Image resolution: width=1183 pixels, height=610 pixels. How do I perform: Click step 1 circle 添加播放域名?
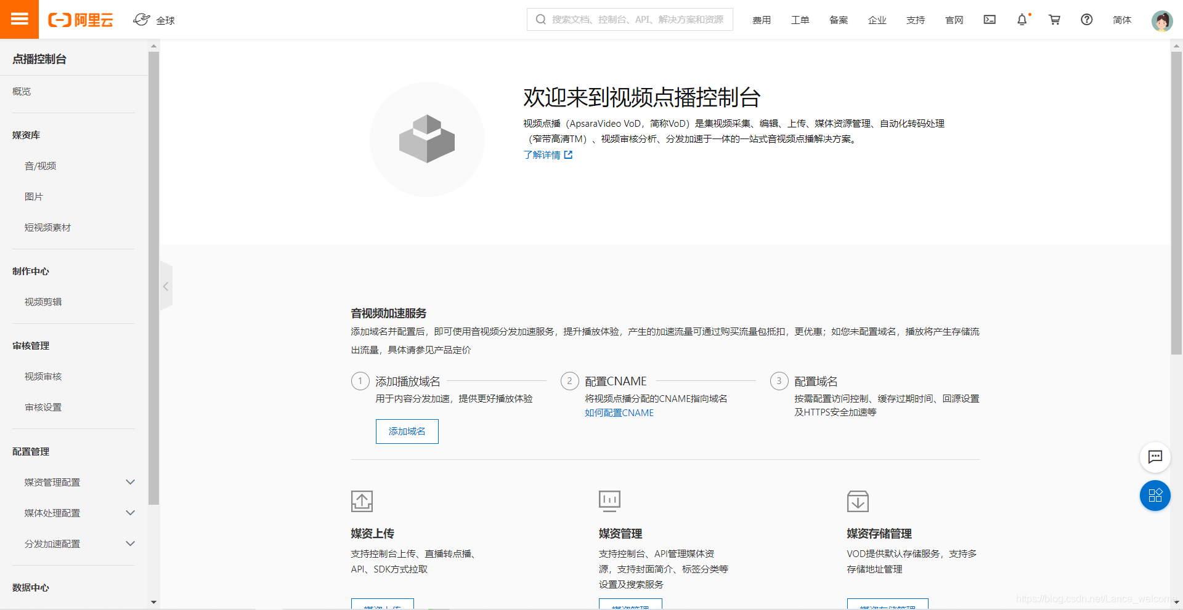click(360, 381)
